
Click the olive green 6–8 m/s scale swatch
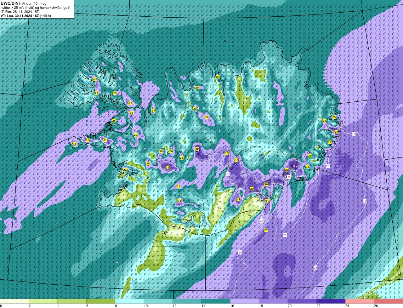pyautogui.click(x=101, y=301)
